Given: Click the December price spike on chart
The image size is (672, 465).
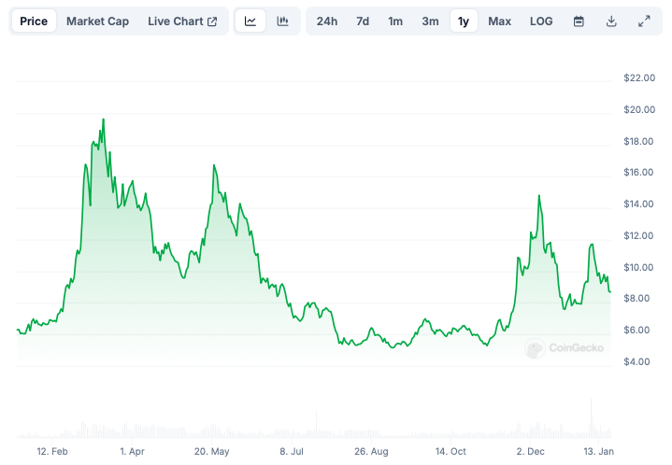Looking at the screenshot, I should (539, 196).
